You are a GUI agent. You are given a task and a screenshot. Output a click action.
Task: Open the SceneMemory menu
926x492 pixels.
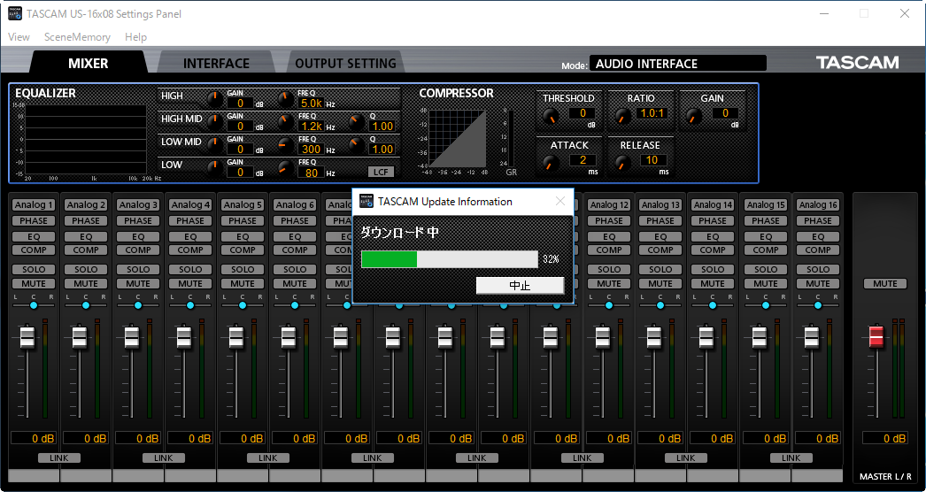pyautogui.click(x=77, y=36)
